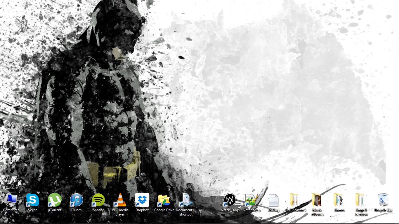This screenshot has width=399, height=224.
Task: Select the Games folder icon
Action: click(339, 200)
